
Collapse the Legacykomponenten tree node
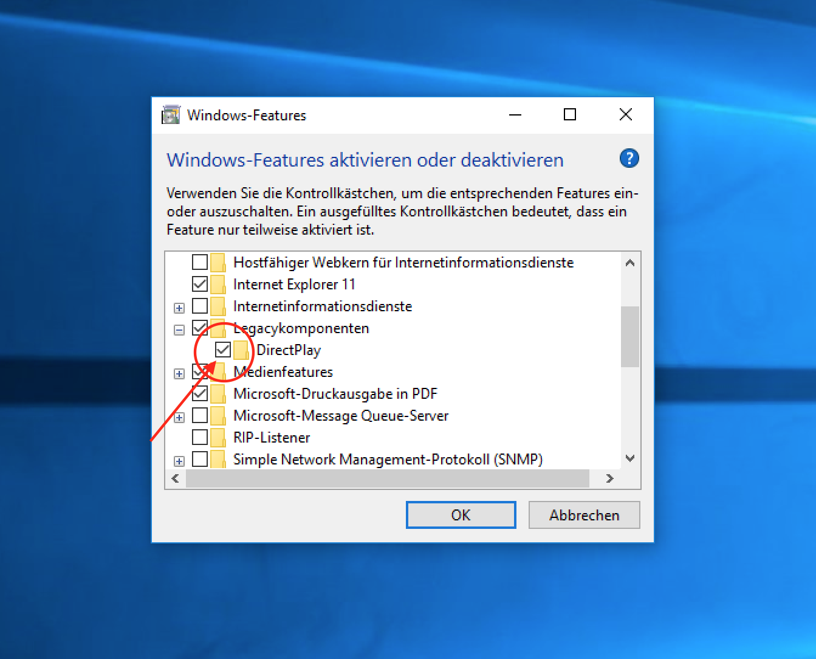179,330
